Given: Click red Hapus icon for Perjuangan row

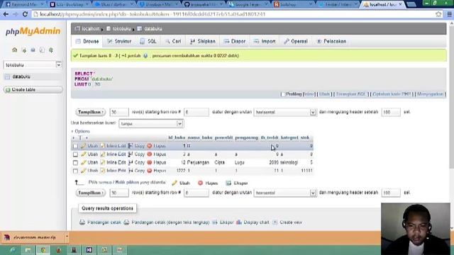Looking at the screenshot, I should [x=150, y=162].
